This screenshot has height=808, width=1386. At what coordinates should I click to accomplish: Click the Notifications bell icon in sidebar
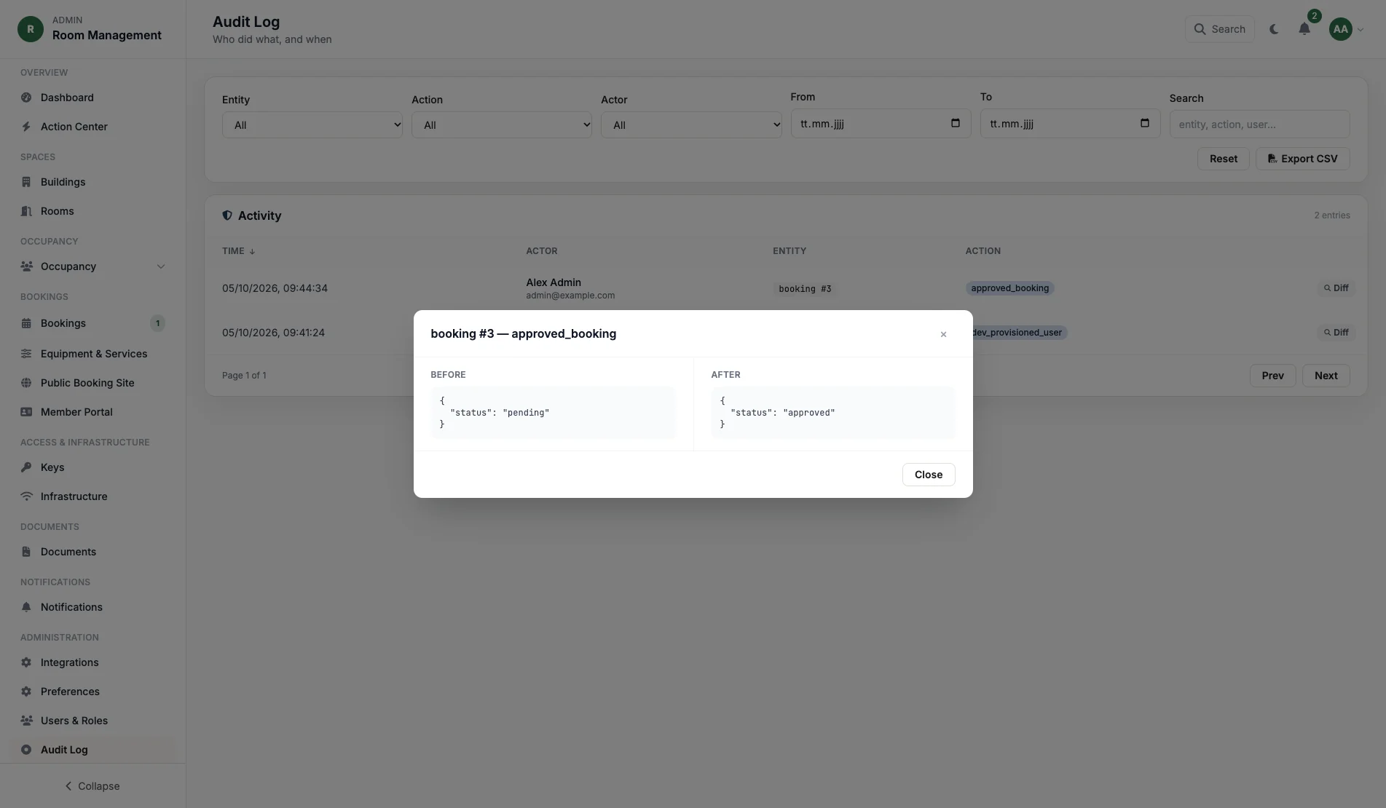(x=26, y=607)
